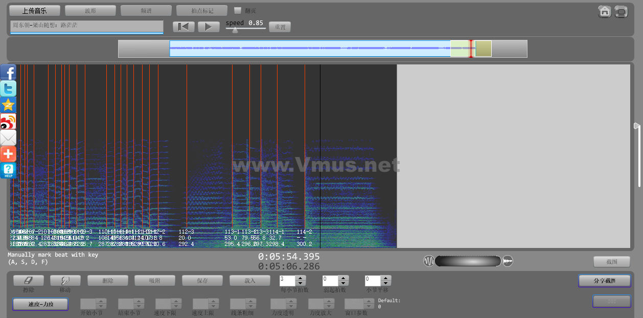Share this page on Facebook

click(x=8, y=72)
